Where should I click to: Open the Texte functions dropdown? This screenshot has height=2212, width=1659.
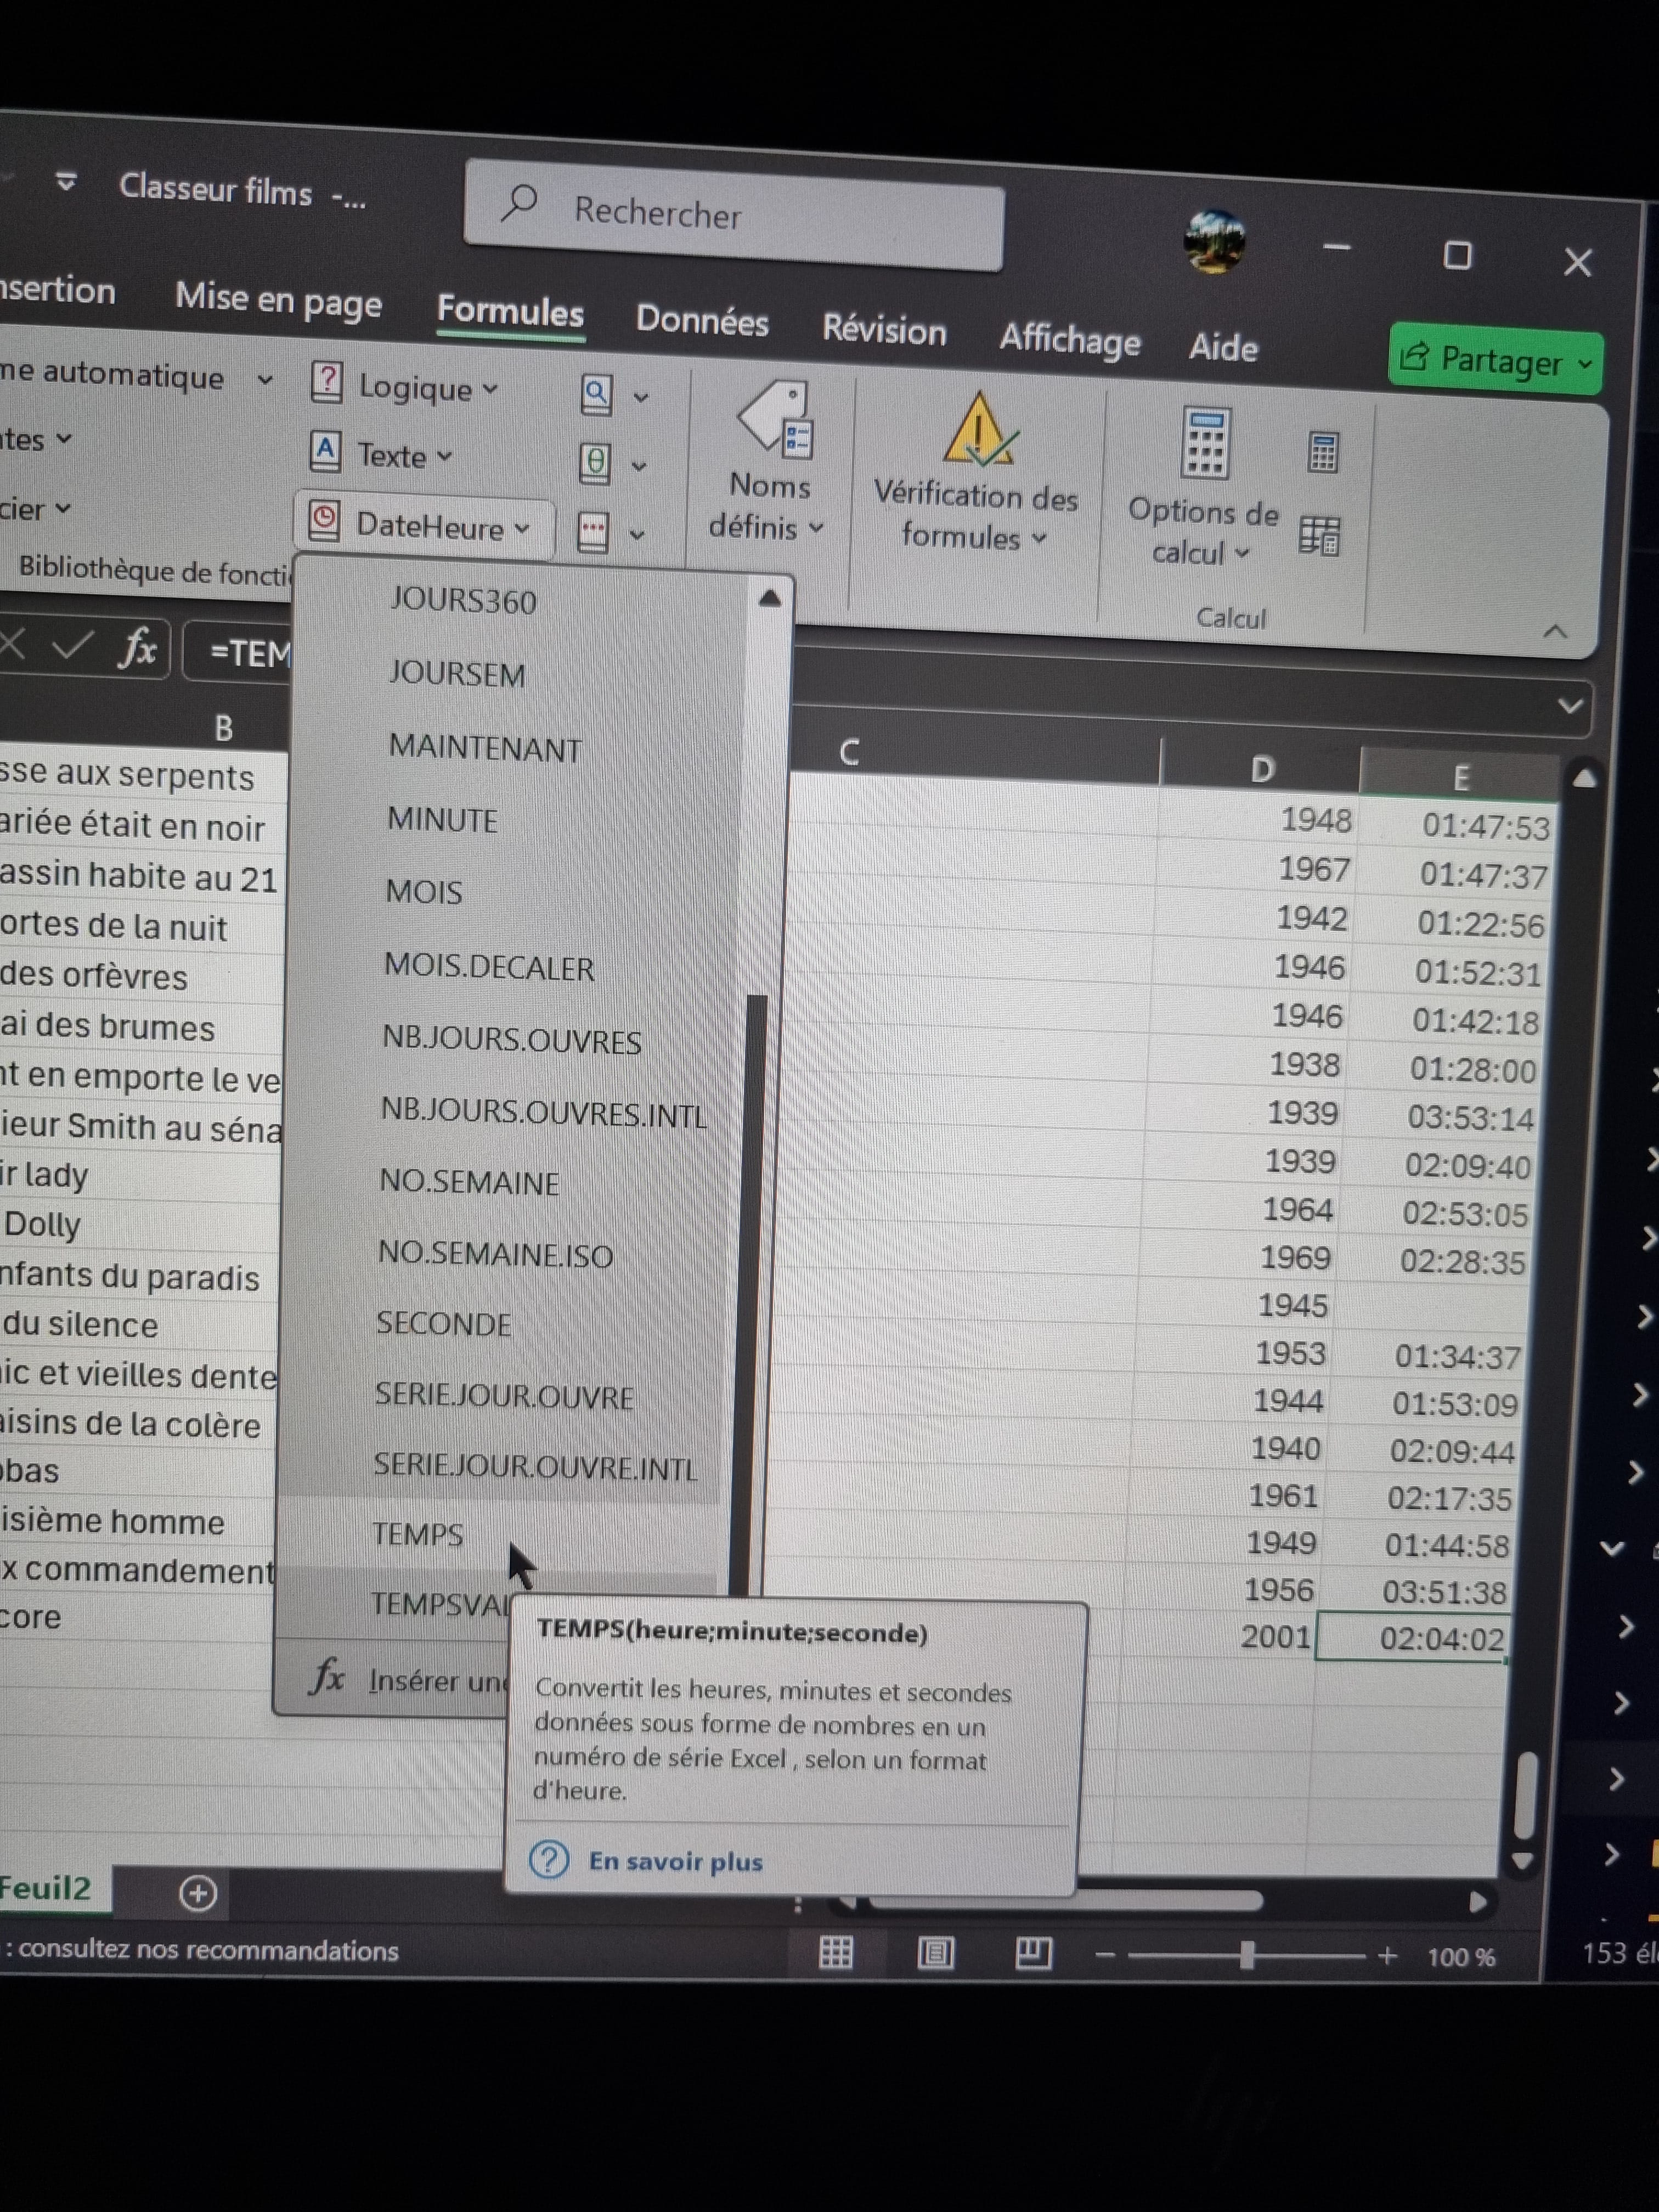pyautogui.click(x=382, y=454)
